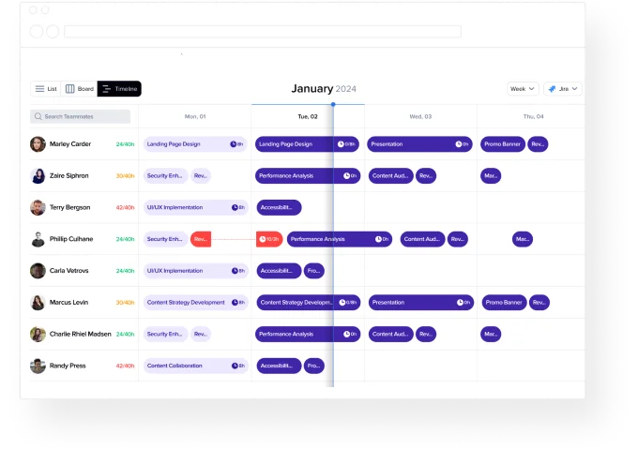This screenshot has width=638, height=449.
Task: Open Marcus's Promo Banner task
Action: coord(505,303)
